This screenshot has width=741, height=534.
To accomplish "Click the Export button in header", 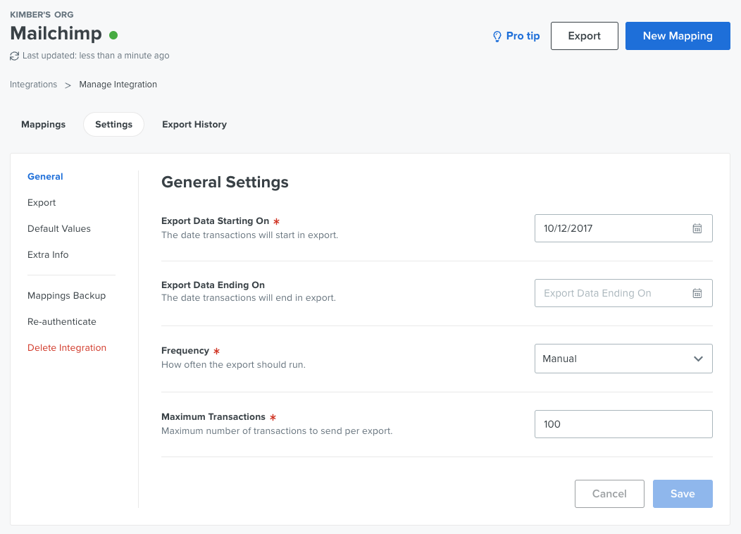I will 584,36.
